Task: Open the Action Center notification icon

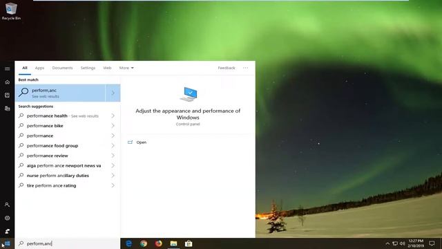Action: click(432, 243)
